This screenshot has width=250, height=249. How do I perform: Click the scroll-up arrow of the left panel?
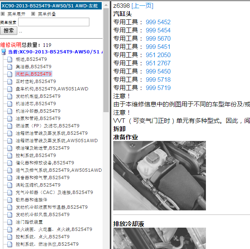106,5
